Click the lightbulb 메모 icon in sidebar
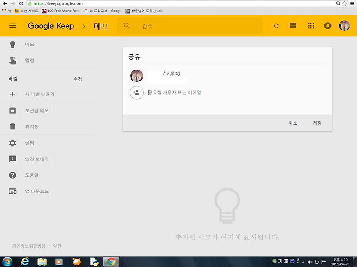This screenshot has height=267, width=357. click(12, 44)
